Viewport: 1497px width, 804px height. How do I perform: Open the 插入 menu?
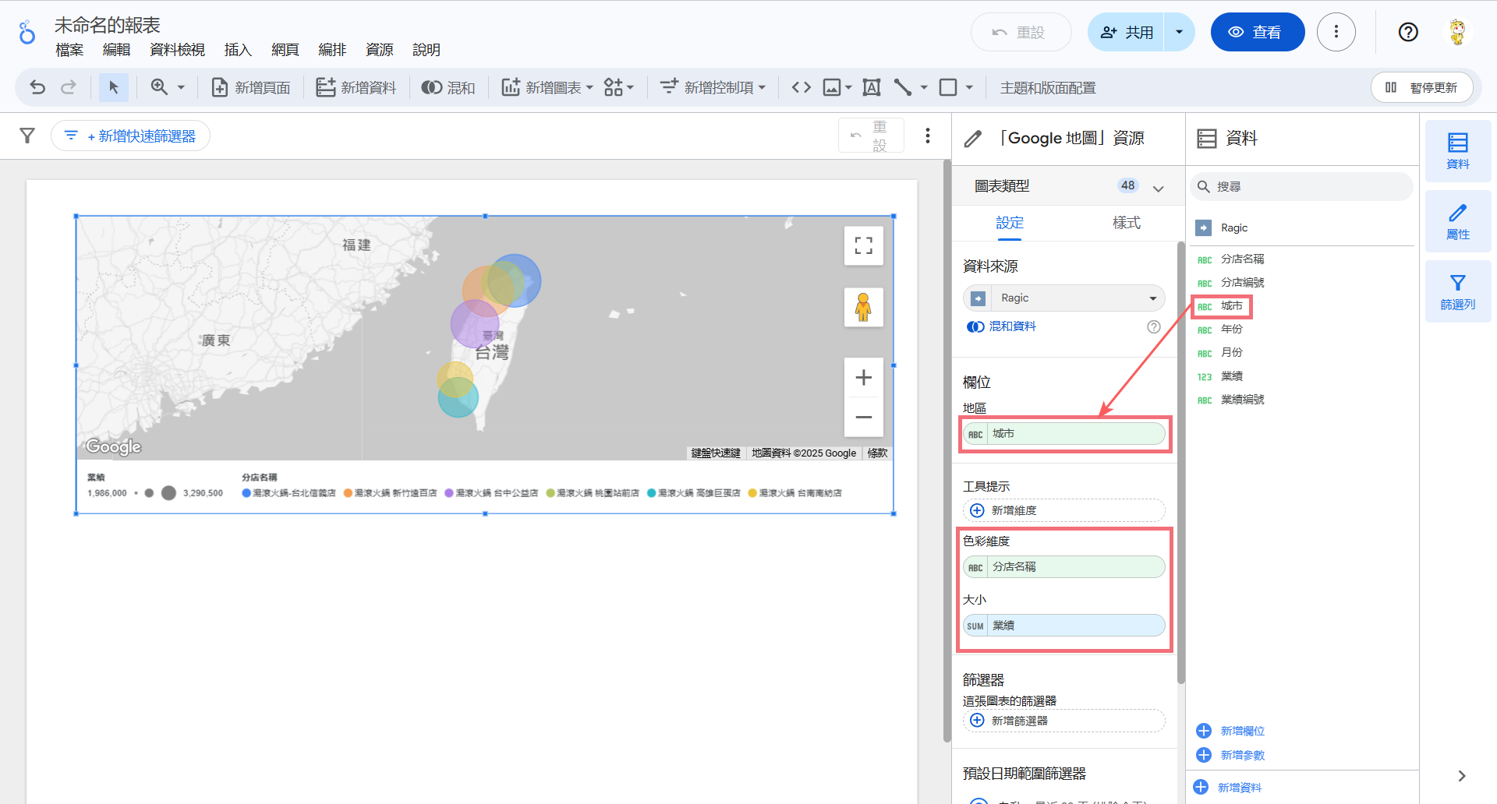[238, 50]
